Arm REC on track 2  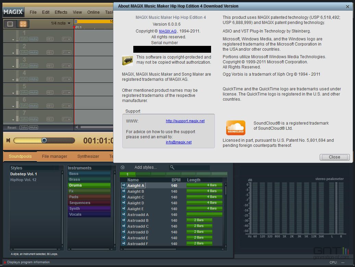coord(50,52)
